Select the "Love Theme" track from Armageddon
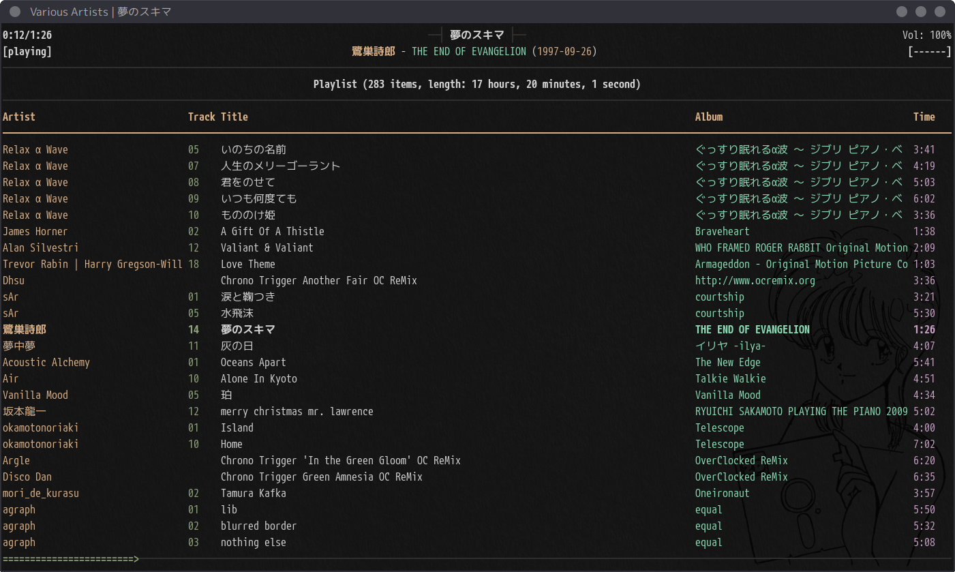 247,265
